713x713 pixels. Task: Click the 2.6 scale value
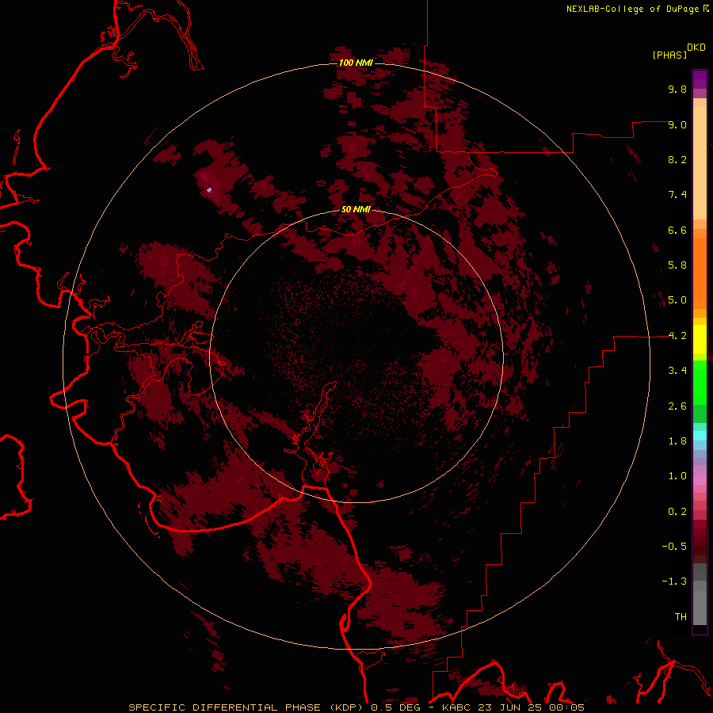coord(677,406)
